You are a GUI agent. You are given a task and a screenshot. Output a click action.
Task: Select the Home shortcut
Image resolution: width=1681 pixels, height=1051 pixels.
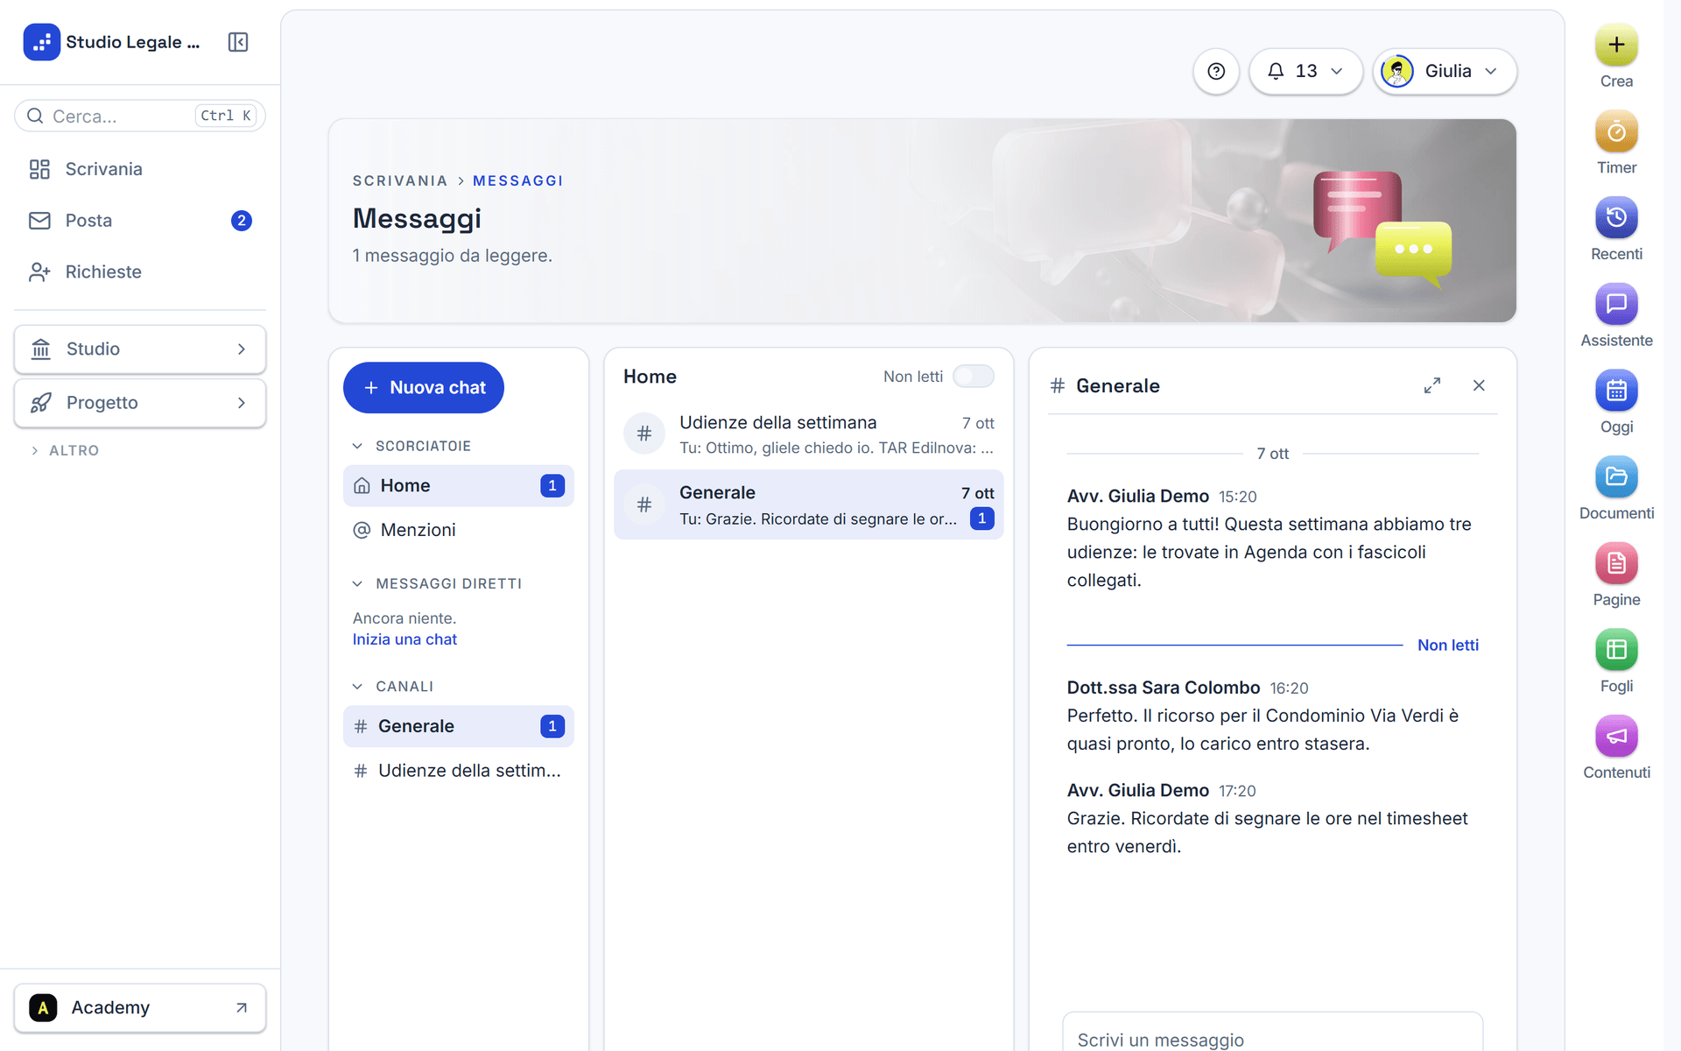click(459, 486)
